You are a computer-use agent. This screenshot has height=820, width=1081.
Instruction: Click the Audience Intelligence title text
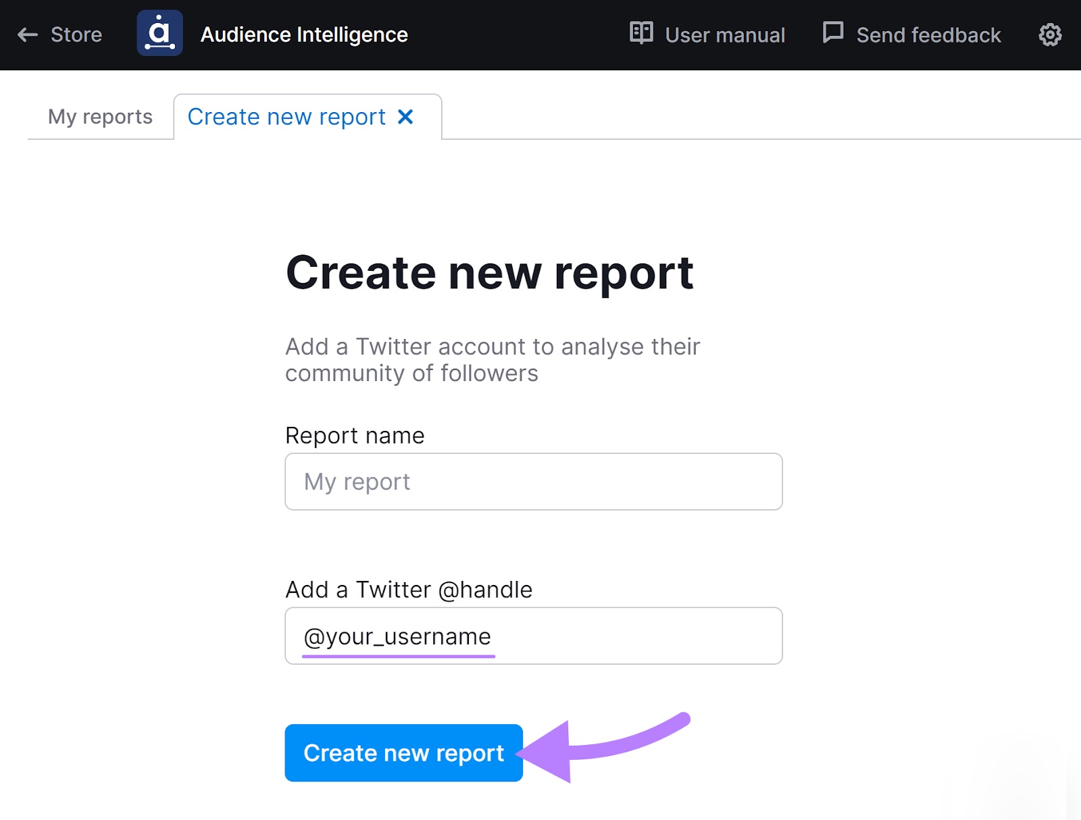tap(303, 34)
